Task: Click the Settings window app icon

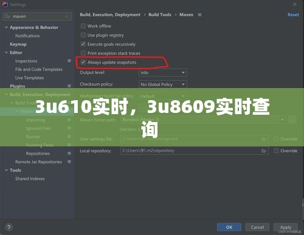Action: (x=5, y=4)
